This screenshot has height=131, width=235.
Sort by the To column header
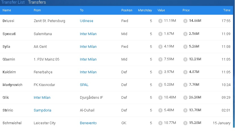(x=82, y=10)
